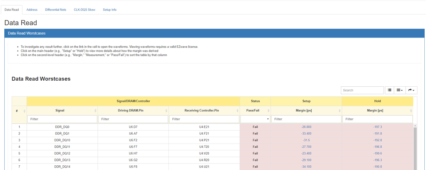Screen dimensions: 426x170
Task: Click receiving pin cell U4.T20
Action: [204, 147]
